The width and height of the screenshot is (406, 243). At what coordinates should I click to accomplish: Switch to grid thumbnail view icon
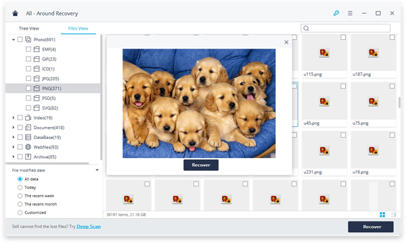pyautogui.click(x=382, y=215)
